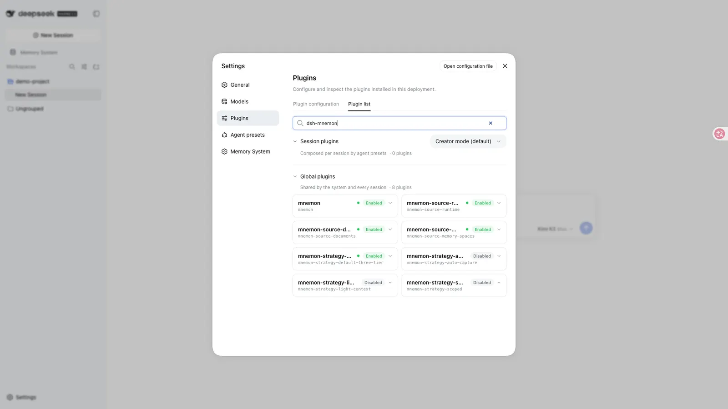
Task: Open Creator mode (default) dropdown
Action: 468,141
